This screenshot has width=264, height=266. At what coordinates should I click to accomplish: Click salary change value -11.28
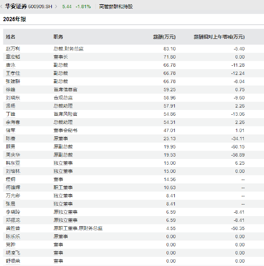point(238,65)
